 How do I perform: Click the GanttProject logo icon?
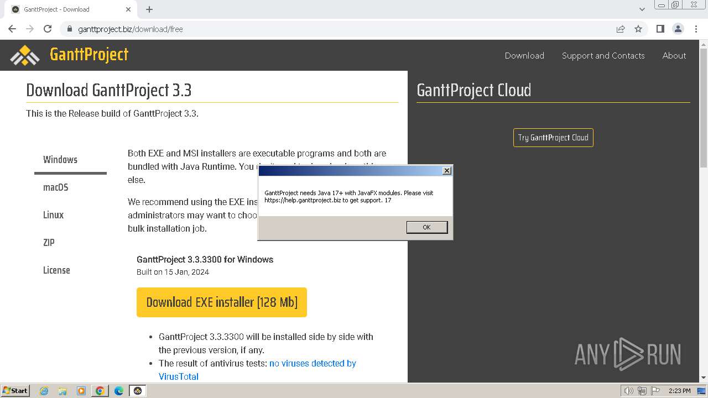click(x=25, y=55)
